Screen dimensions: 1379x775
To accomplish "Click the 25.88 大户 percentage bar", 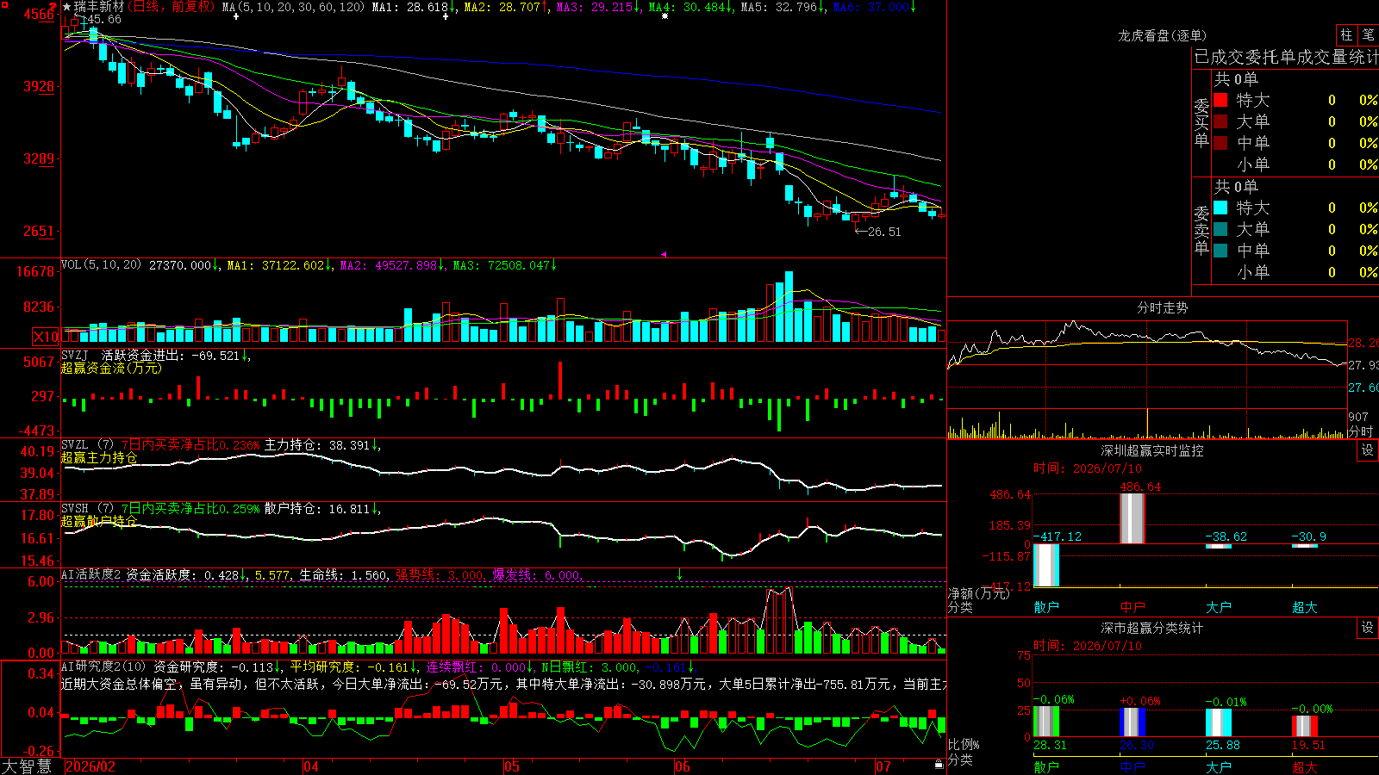I will point(1219,722).
